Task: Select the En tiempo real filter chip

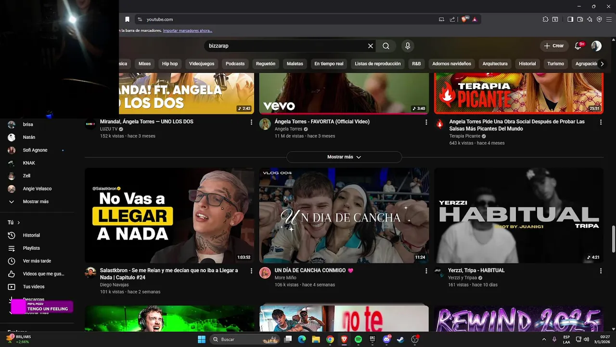Action: (x=329, y=64)
